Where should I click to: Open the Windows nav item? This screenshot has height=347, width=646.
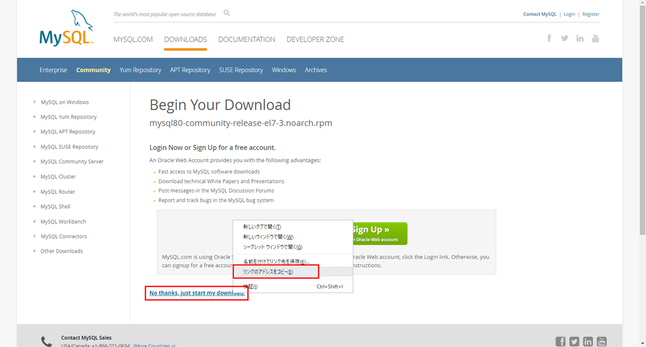284,70
